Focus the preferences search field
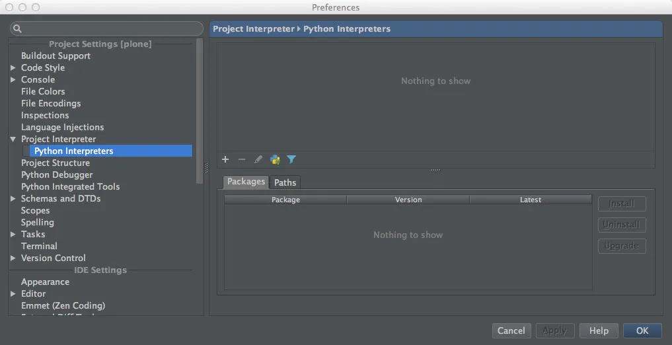672x345 pixels. coord(107,28)
